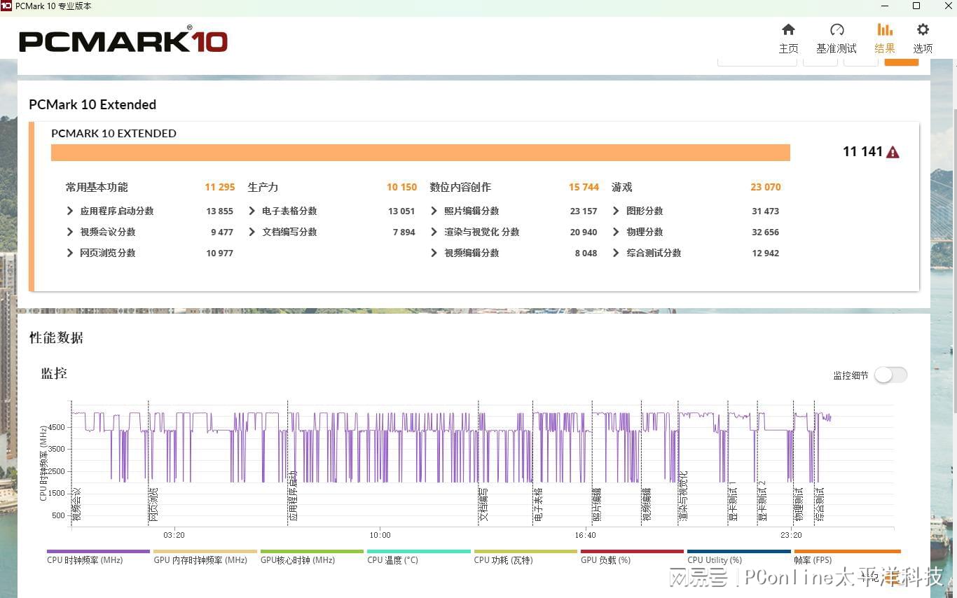Click the 生产力 score 10 150
This screenshot has height=598, width=957.
click(x=401, y=187)
